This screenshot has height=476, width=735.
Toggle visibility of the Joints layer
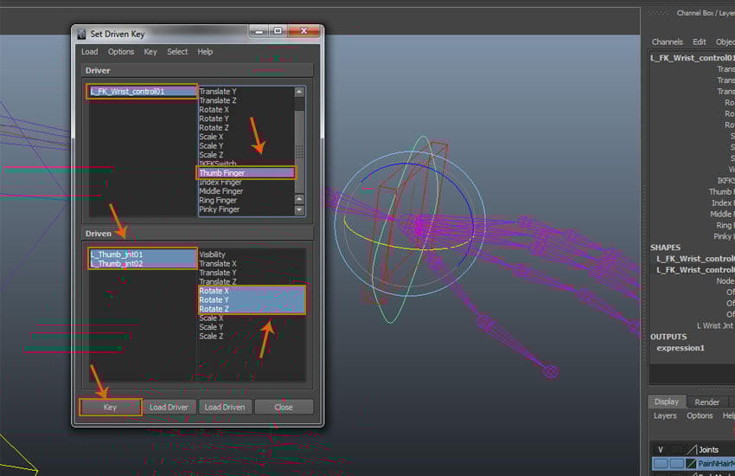pos(660,449)
